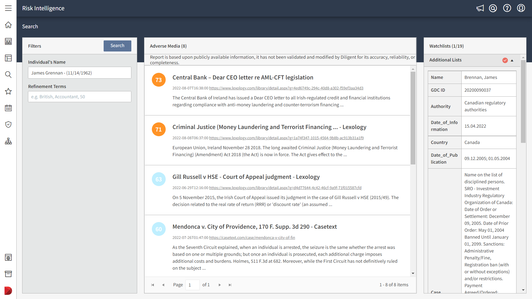Click the Watchlists panel scrollbar thumb

523,101
